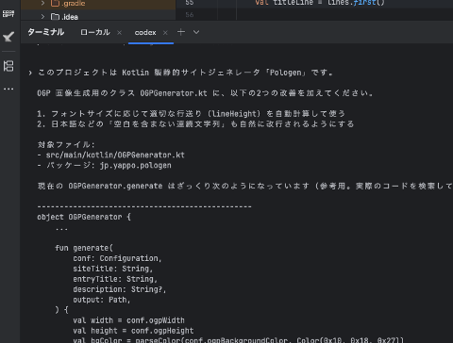Click the text jp.yappo.pologen

[x=136, y=166]
